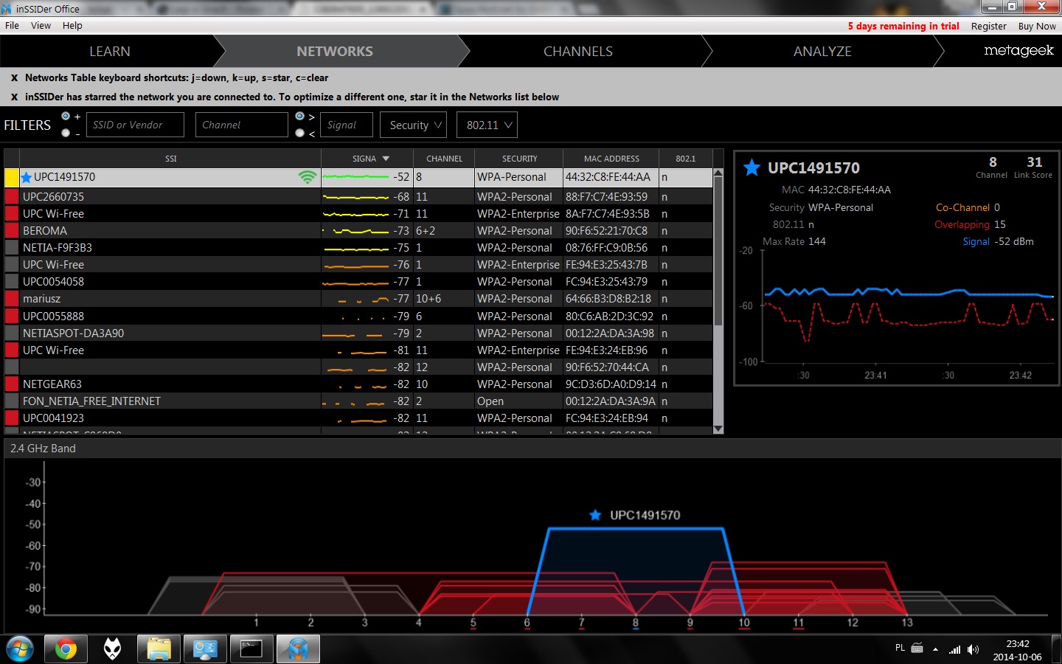Select the BEROMA network row
Screen dimensions: 1062x664
(x=358, y=231)
